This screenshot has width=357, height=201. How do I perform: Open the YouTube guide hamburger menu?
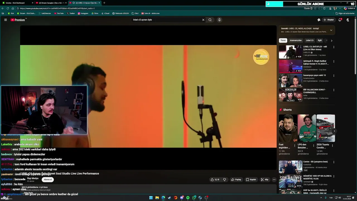(5, 20)
